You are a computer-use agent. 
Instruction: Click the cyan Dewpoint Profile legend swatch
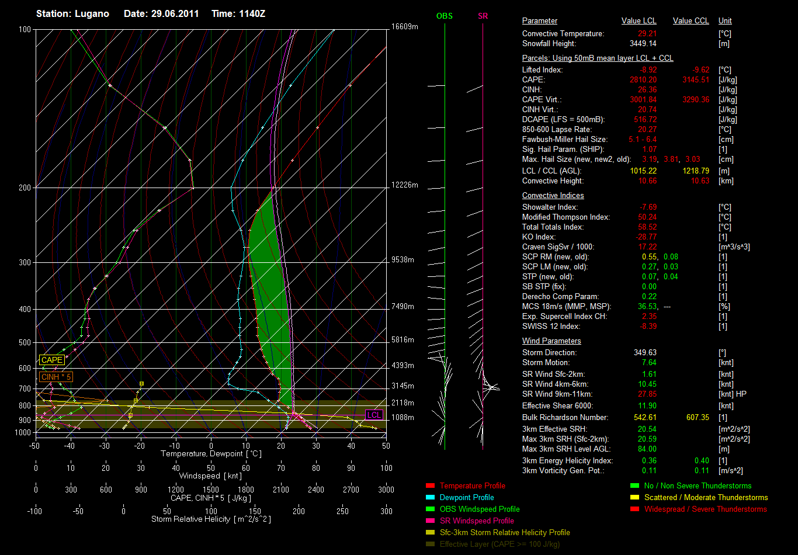point(431,498)
